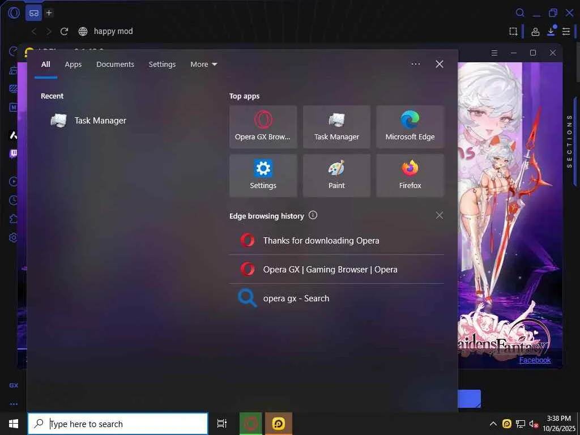Launch Firefox from Top apps
Screen dimensions: 580x435
point(410,176)
